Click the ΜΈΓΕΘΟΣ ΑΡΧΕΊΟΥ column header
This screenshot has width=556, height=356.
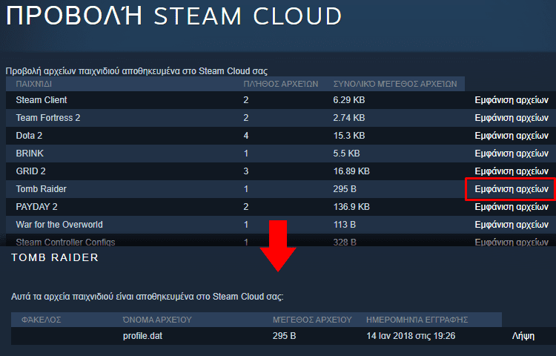click(x=312, y=320)
